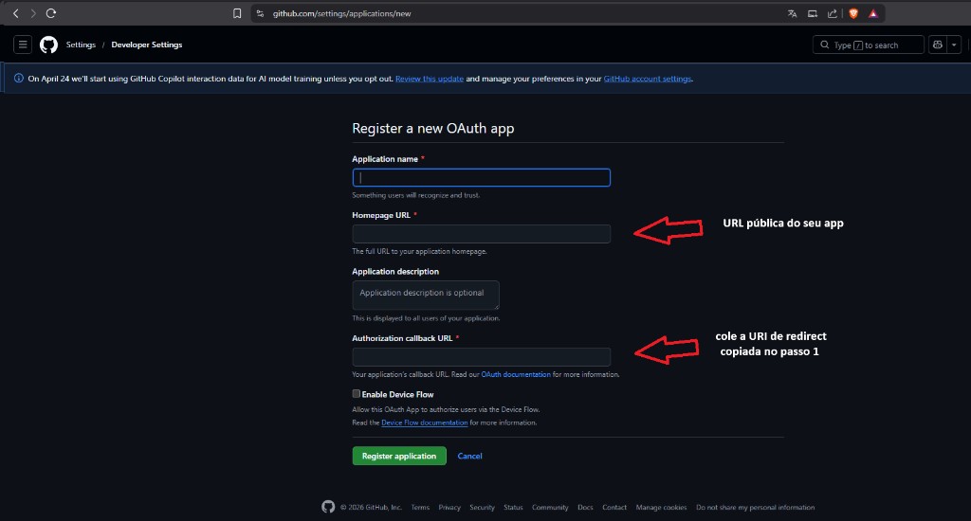Image resolution: width=971 pixels, height=521 pixels.
Task: Click the github.com address bar
Action: pos(341,13)
